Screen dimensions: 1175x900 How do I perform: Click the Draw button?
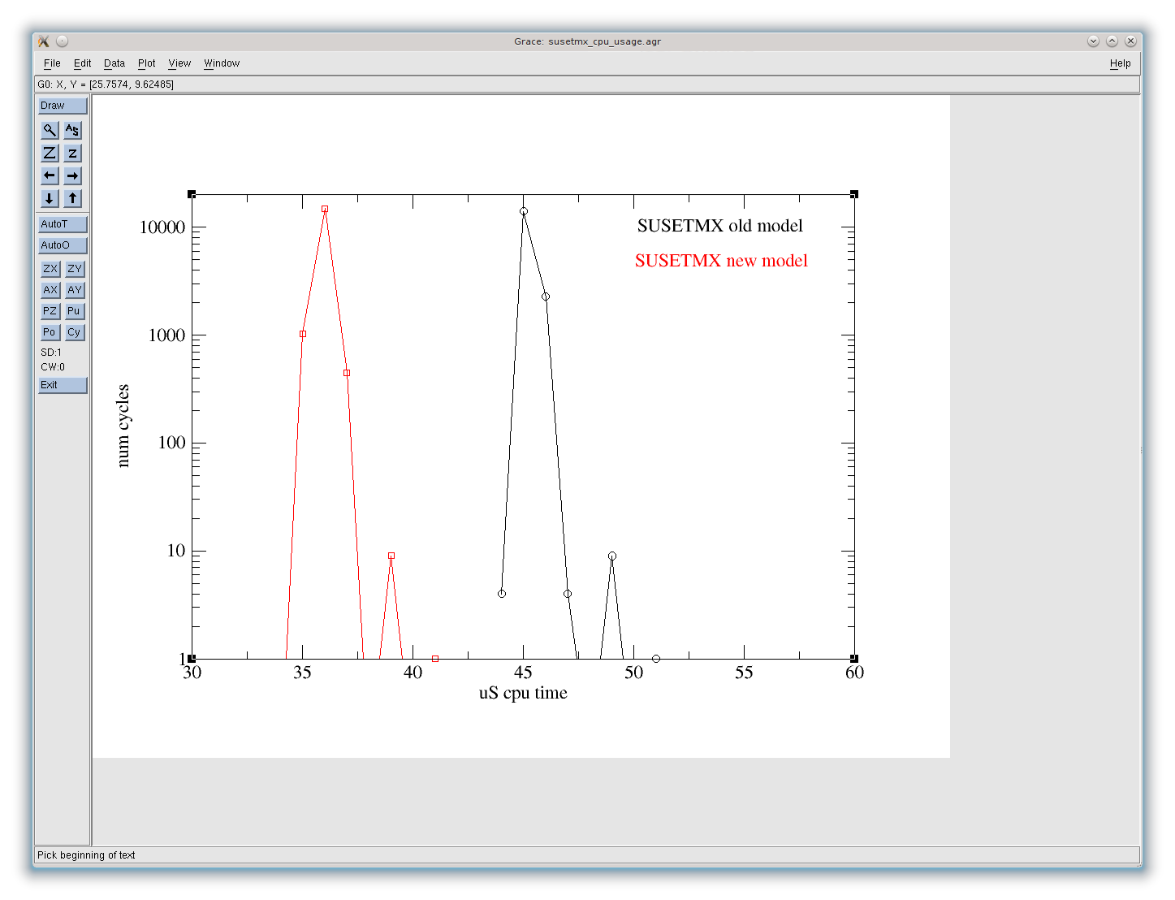point(63,106)
